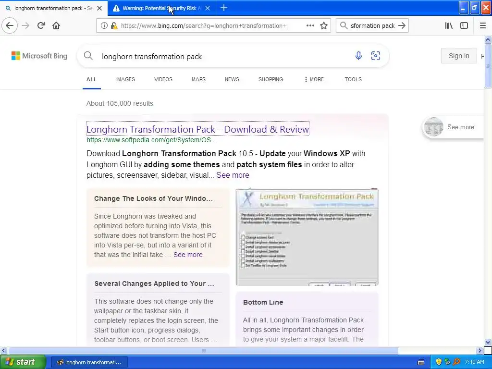This screenshot has width=492, height=369.
Task: Click the Firefox search bar text field
Action: tap(372, 26)
